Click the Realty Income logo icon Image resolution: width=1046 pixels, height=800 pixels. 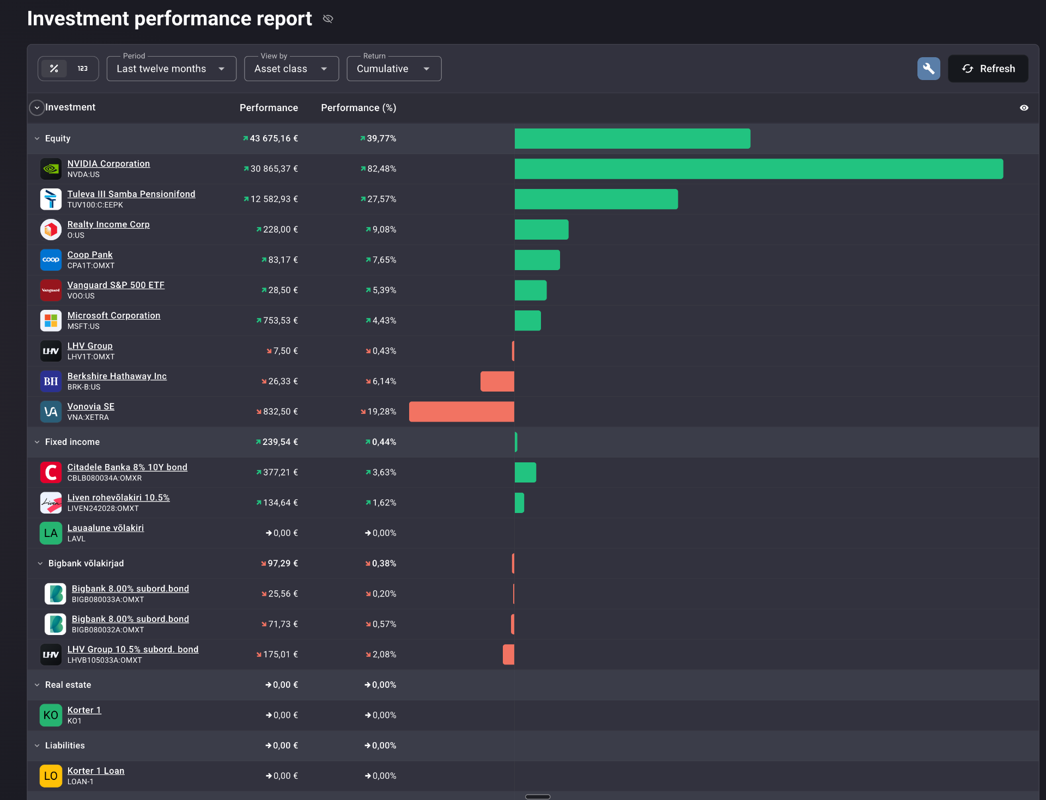51,229
